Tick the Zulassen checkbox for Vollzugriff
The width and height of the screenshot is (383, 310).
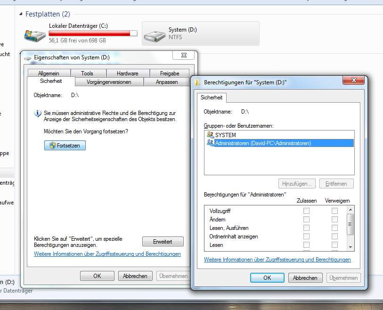pos(306,211)
